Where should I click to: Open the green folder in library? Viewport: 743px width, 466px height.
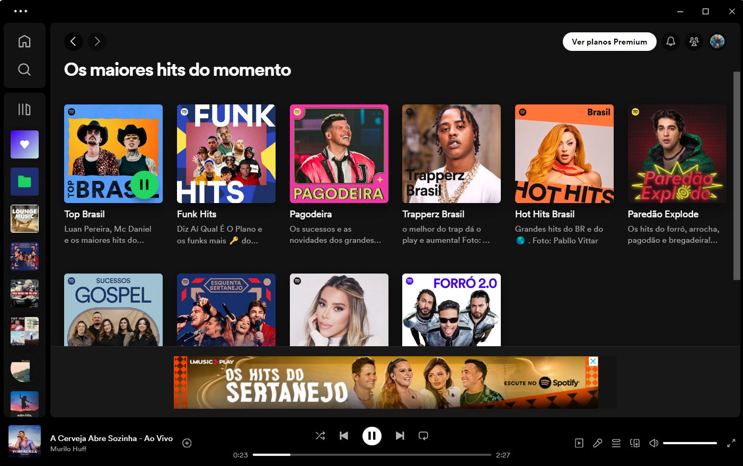(24, 182)
